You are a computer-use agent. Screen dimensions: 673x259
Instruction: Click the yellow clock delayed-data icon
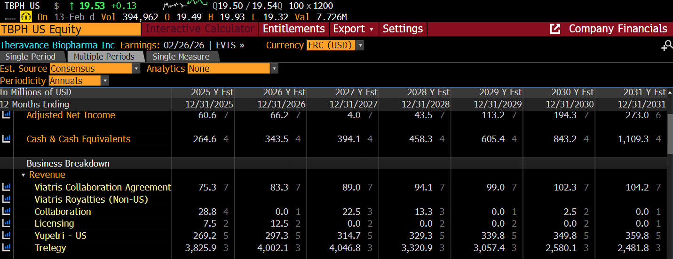pyautogui.click(x=26, y=17)
